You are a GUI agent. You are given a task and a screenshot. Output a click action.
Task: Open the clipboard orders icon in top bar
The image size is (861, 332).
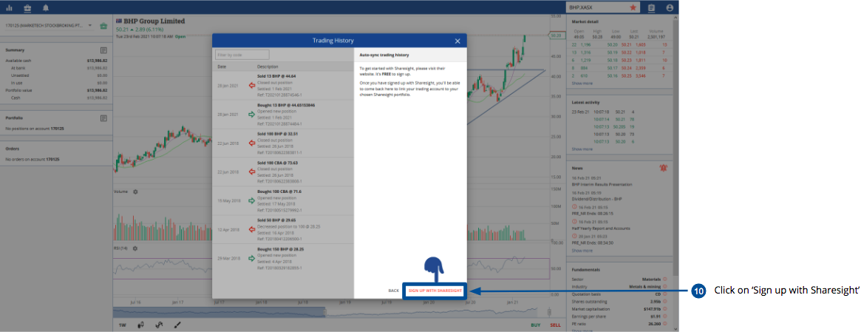(651, 7)
